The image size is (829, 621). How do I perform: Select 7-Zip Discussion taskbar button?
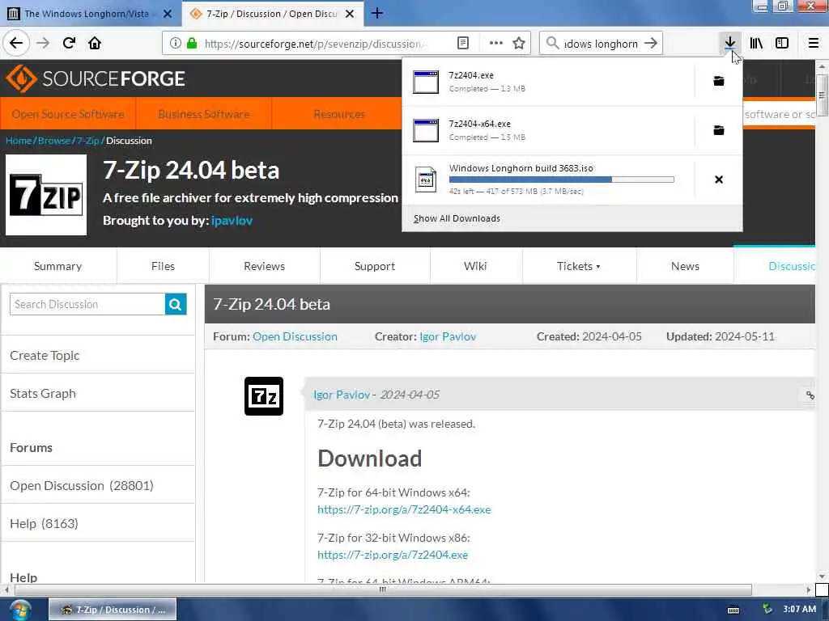tap(113, 610)
